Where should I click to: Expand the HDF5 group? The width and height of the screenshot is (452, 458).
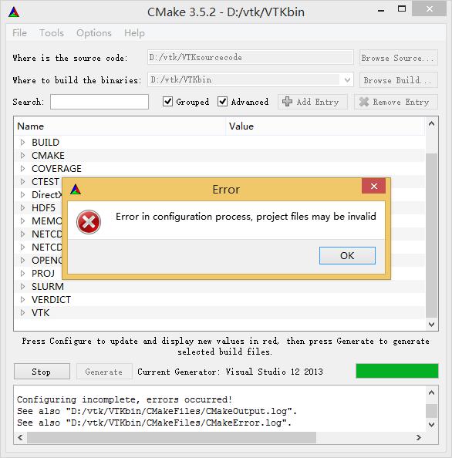22,207
